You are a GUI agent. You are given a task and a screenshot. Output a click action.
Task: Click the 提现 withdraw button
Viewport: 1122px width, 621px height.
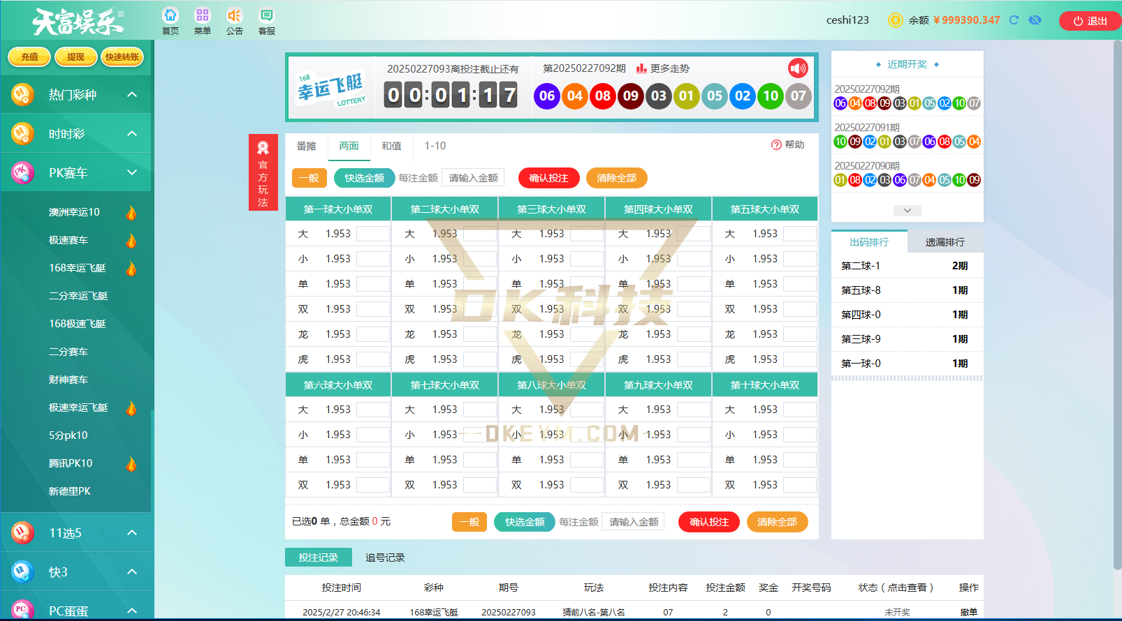click(75, 57)
